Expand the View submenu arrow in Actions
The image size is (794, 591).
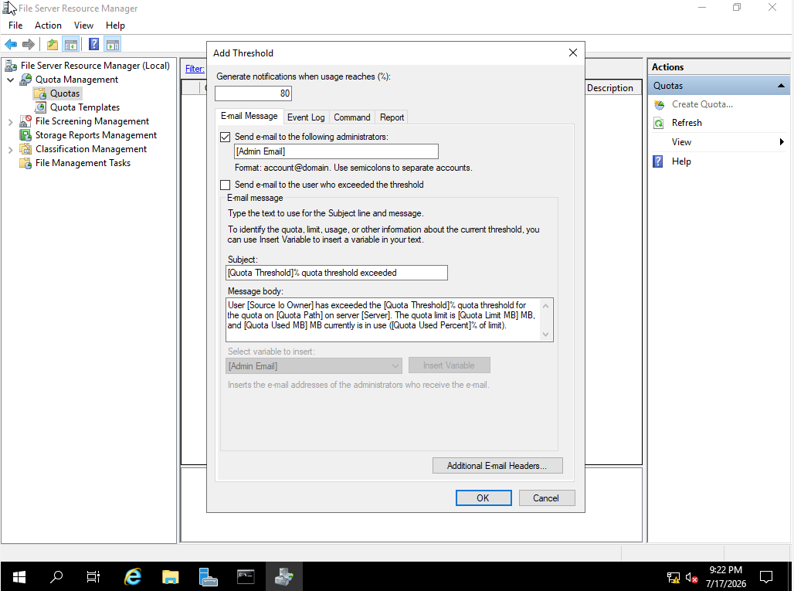click(782, 142)
